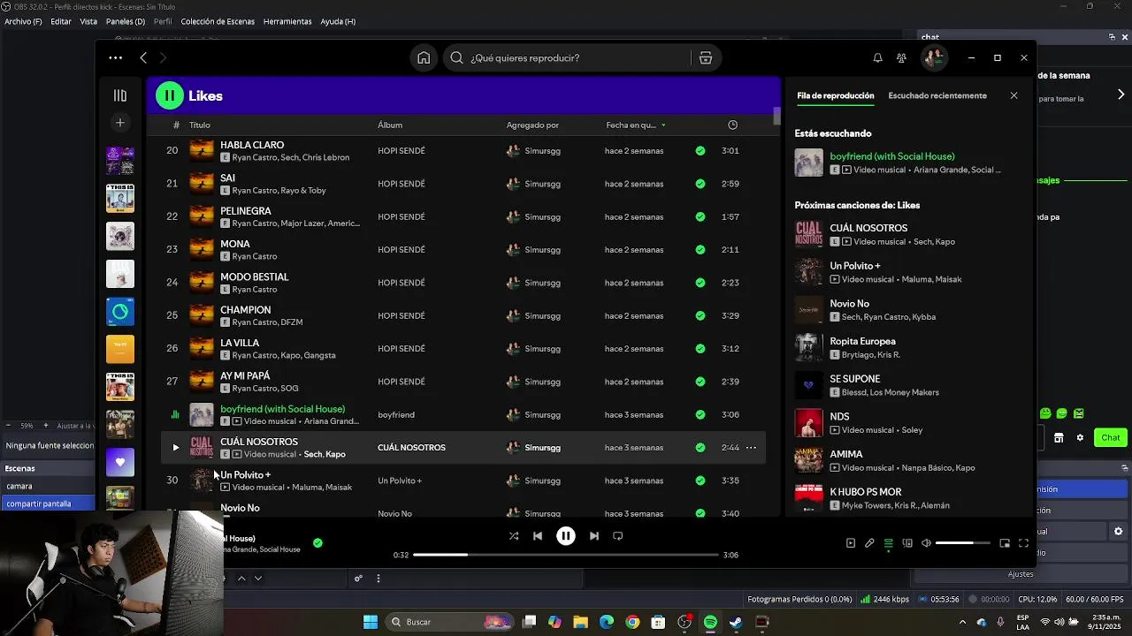Click the green Chat button in OBS dock

click(x=1111, y=437)
